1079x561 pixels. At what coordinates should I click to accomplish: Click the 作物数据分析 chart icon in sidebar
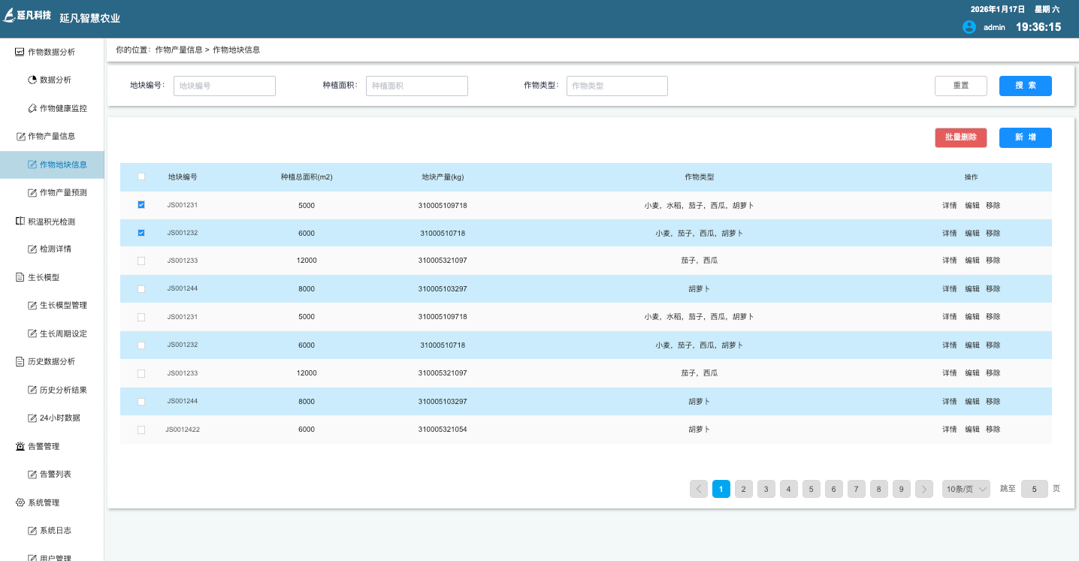coord(20,52)
